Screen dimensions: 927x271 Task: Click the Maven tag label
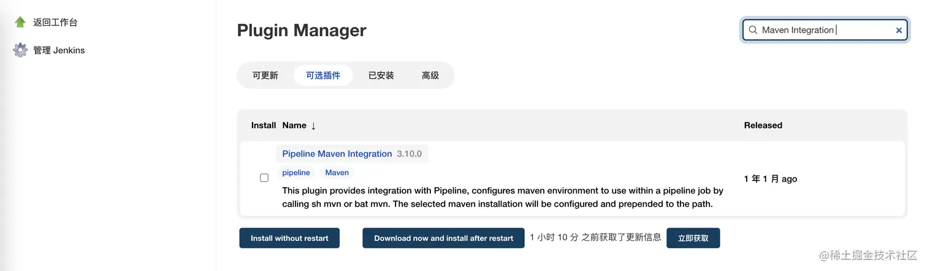[337, 173]
